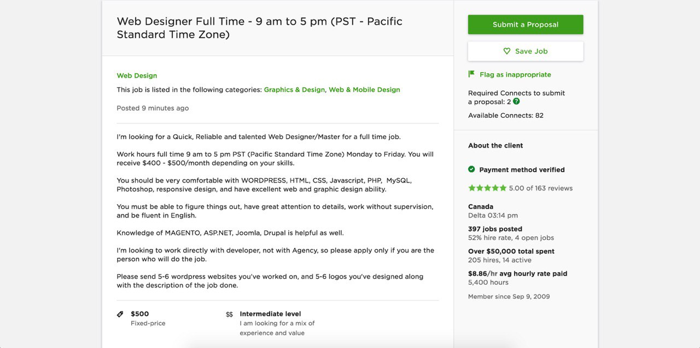
Task: Click the heart icon on Save Job
Action: point(507,51)
